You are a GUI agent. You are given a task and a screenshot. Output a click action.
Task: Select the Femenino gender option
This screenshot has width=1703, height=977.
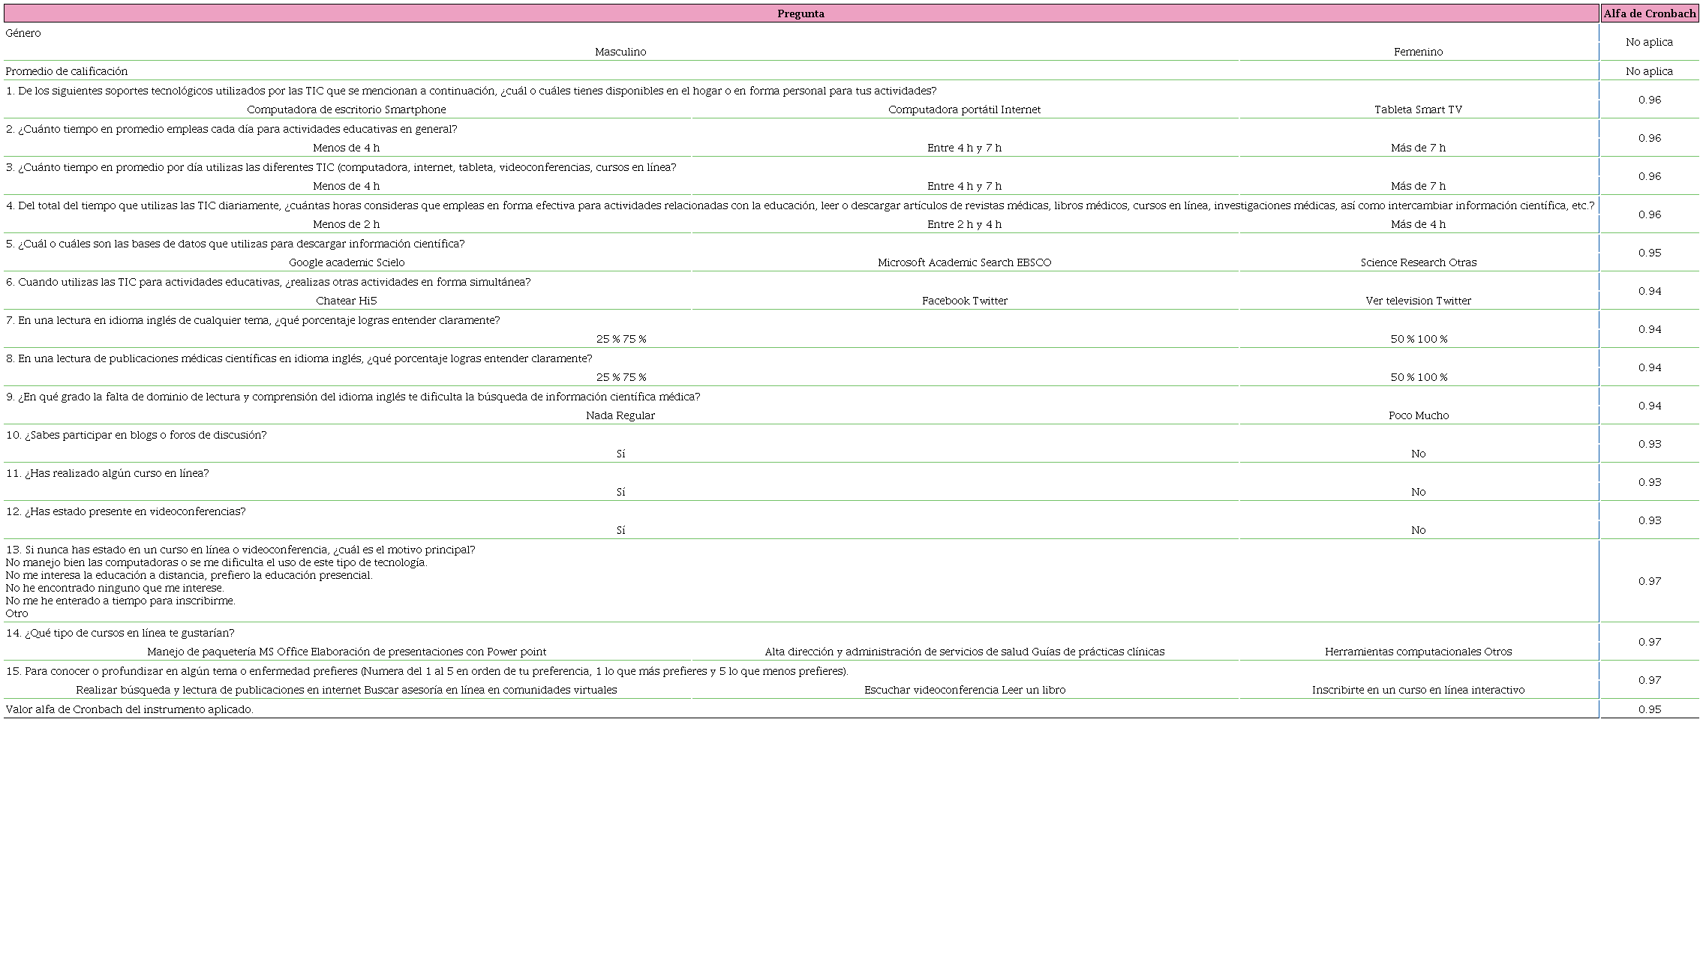point(1418,52)
